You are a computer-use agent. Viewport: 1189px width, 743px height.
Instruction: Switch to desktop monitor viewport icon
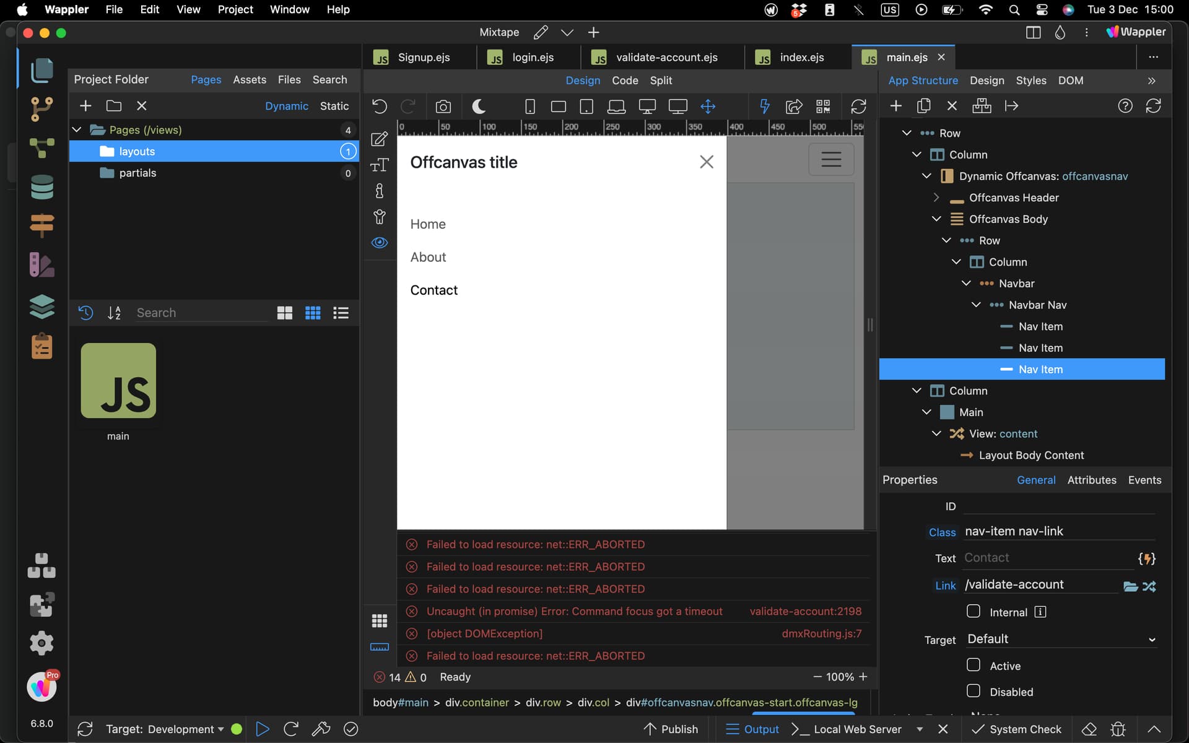pyautogui.click(x=647, y=106)
